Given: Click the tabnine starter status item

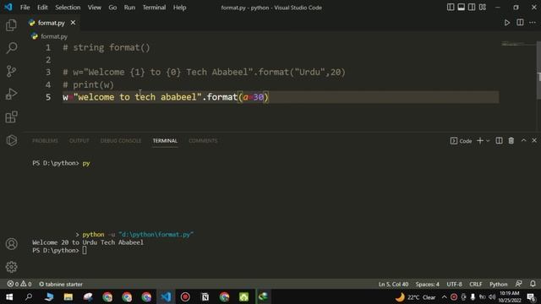Looking at the screenshot, I should point(61,284).
